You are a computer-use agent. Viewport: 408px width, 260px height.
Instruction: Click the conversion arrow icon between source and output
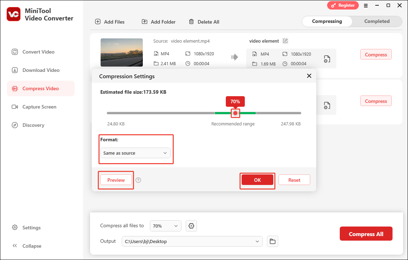[235, 57]
